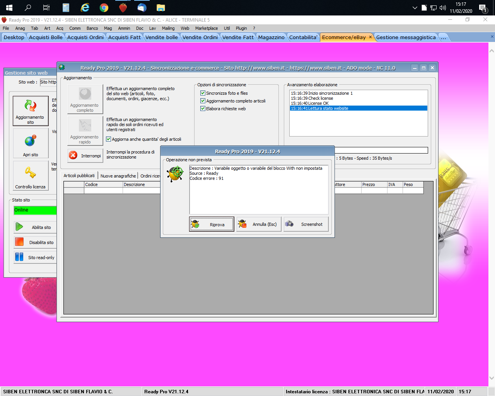This screenshot has width=495, height=396.
Task: Open Internet Explorer from taskbar
Action: (x=85, y=7)
